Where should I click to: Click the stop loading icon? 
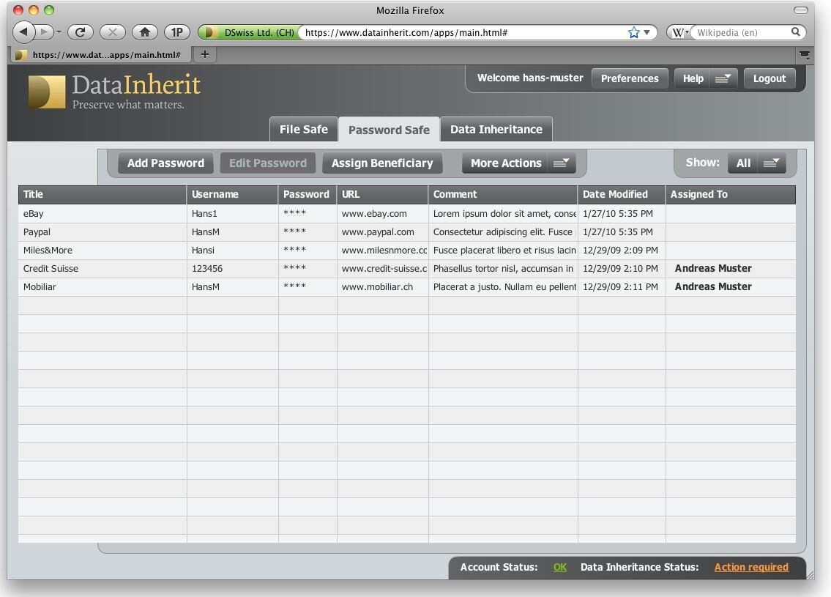(111, 32)
